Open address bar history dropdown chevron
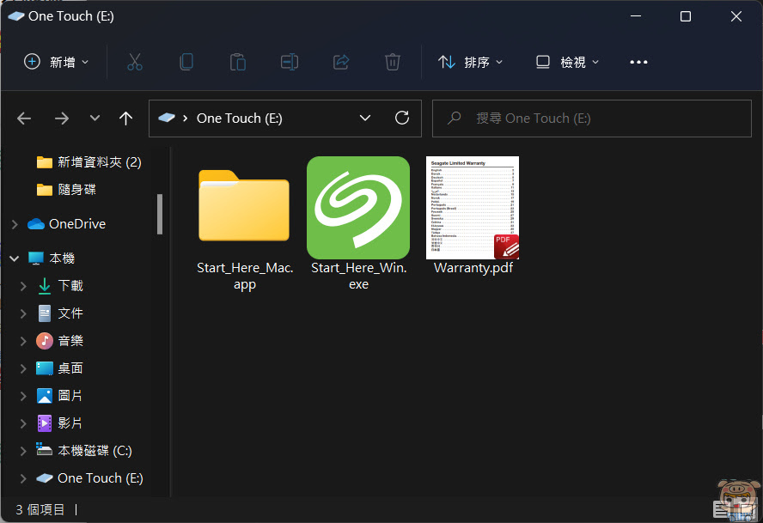 (365, 118)
